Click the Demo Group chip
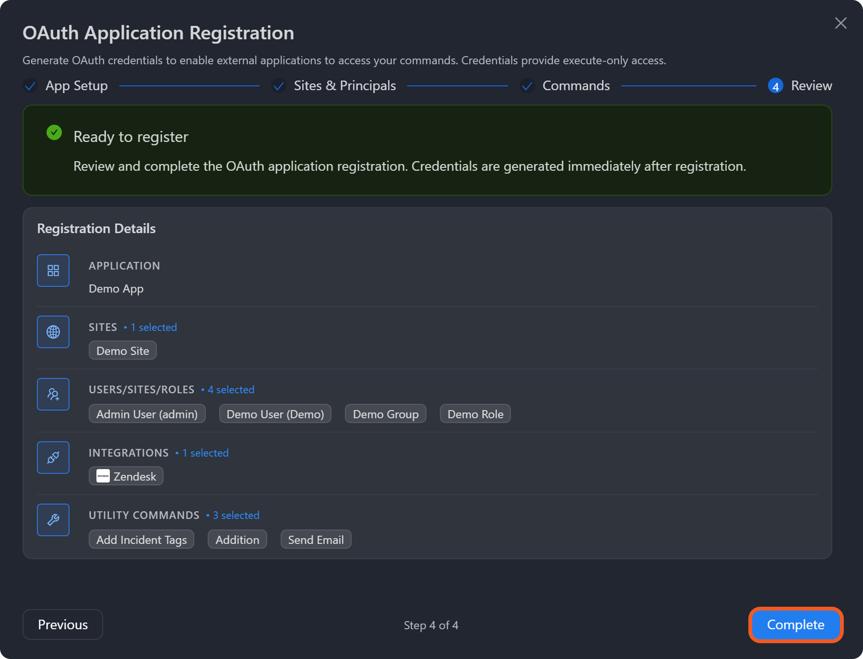Viewport: 863px width, 659px height. coord(386,414)
